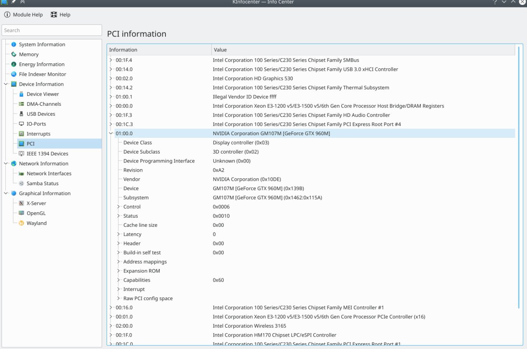Click the Energy Information icon
This screenshot has height=349, width=527.
(x=14, y=64)
